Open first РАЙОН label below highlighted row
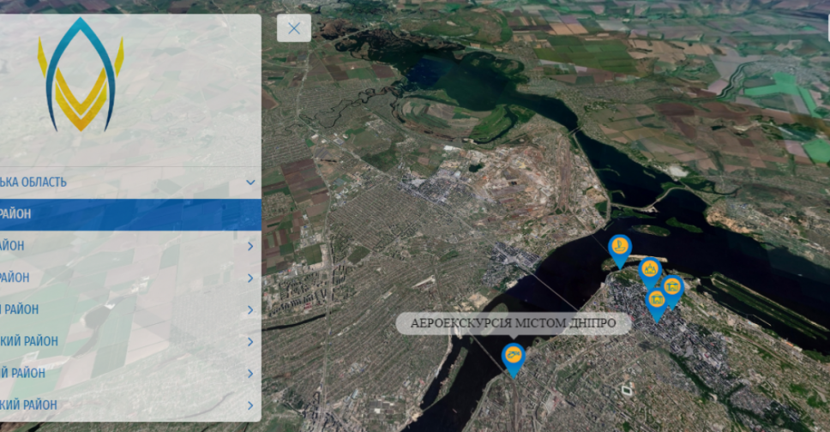The image size is (830, 432). pyautogui.click(x=13, y=246)
